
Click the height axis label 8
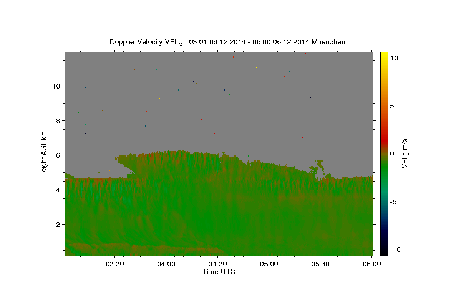click(58, 120)
